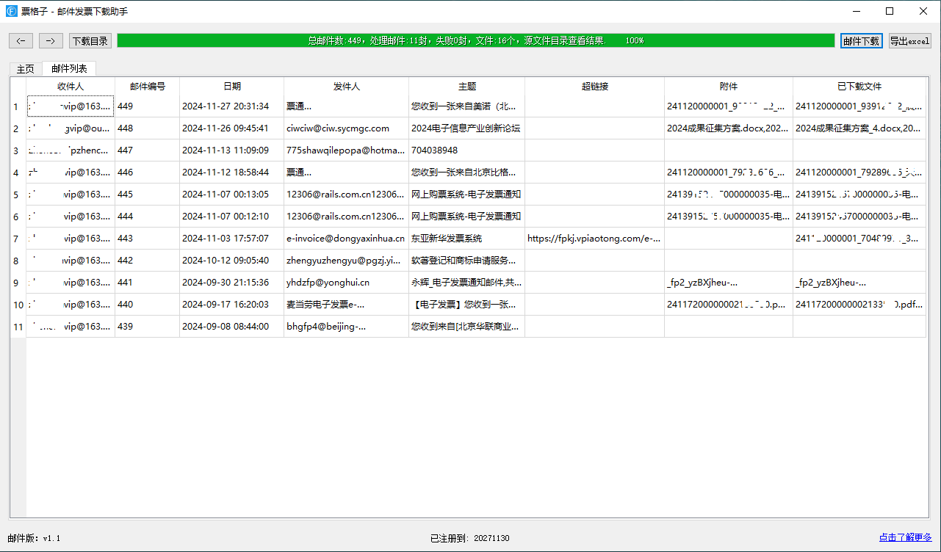Select the 邮件列表 tab
The image size is (941, 552).
tap(69, 68)
